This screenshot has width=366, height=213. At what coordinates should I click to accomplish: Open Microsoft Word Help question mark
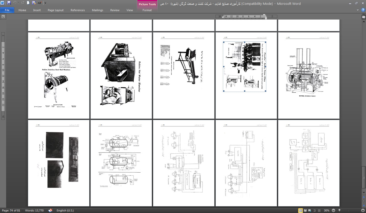click(363, 10)
